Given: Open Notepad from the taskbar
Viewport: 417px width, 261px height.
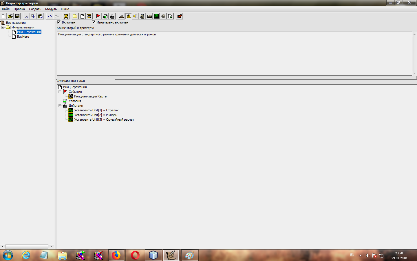Looking at the screenshot, I should click(44, 255).
